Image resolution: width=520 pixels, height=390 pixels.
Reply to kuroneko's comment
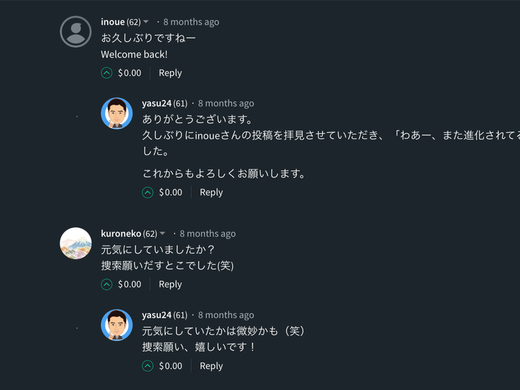point(170,284)
